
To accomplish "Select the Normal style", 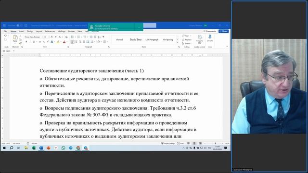I will coord(119,39).
